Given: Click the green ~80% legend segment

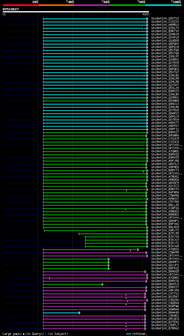Looking at the screenshot, I should [128, 5].
